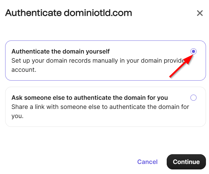Image resolution: width=209 pixels, height=174 pixels.
Task: Click the 'Authenticate the domain yourself' heading
Action: (x=61, y=51)
